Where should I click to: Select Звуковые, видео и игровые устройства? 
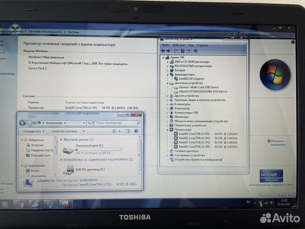(x=200, y=100)
